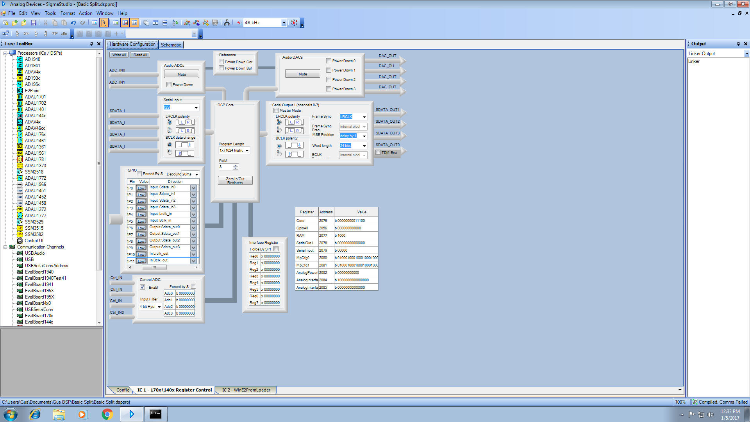
Task: Click the Cascade windows icon
Action: 146,23
